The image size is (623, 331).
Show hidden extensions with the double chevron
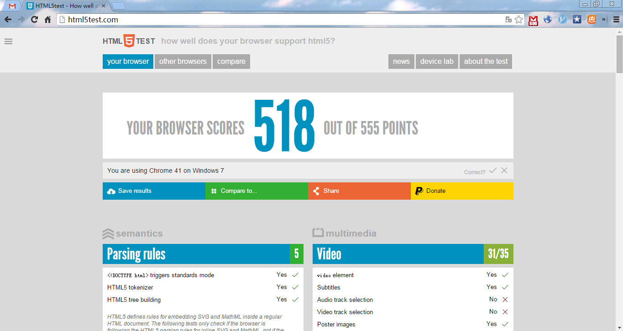coord(604,20)
